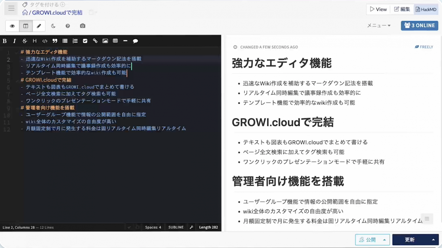Expand the 公開 visibility dropdown arrow

384,240
